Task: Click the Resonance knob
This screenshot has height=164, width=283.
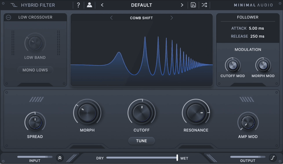Action: pos(196,113)
